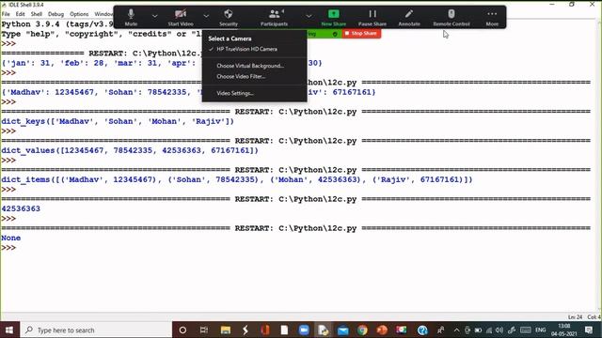Open PowerPoint from the taskbar

382,330
